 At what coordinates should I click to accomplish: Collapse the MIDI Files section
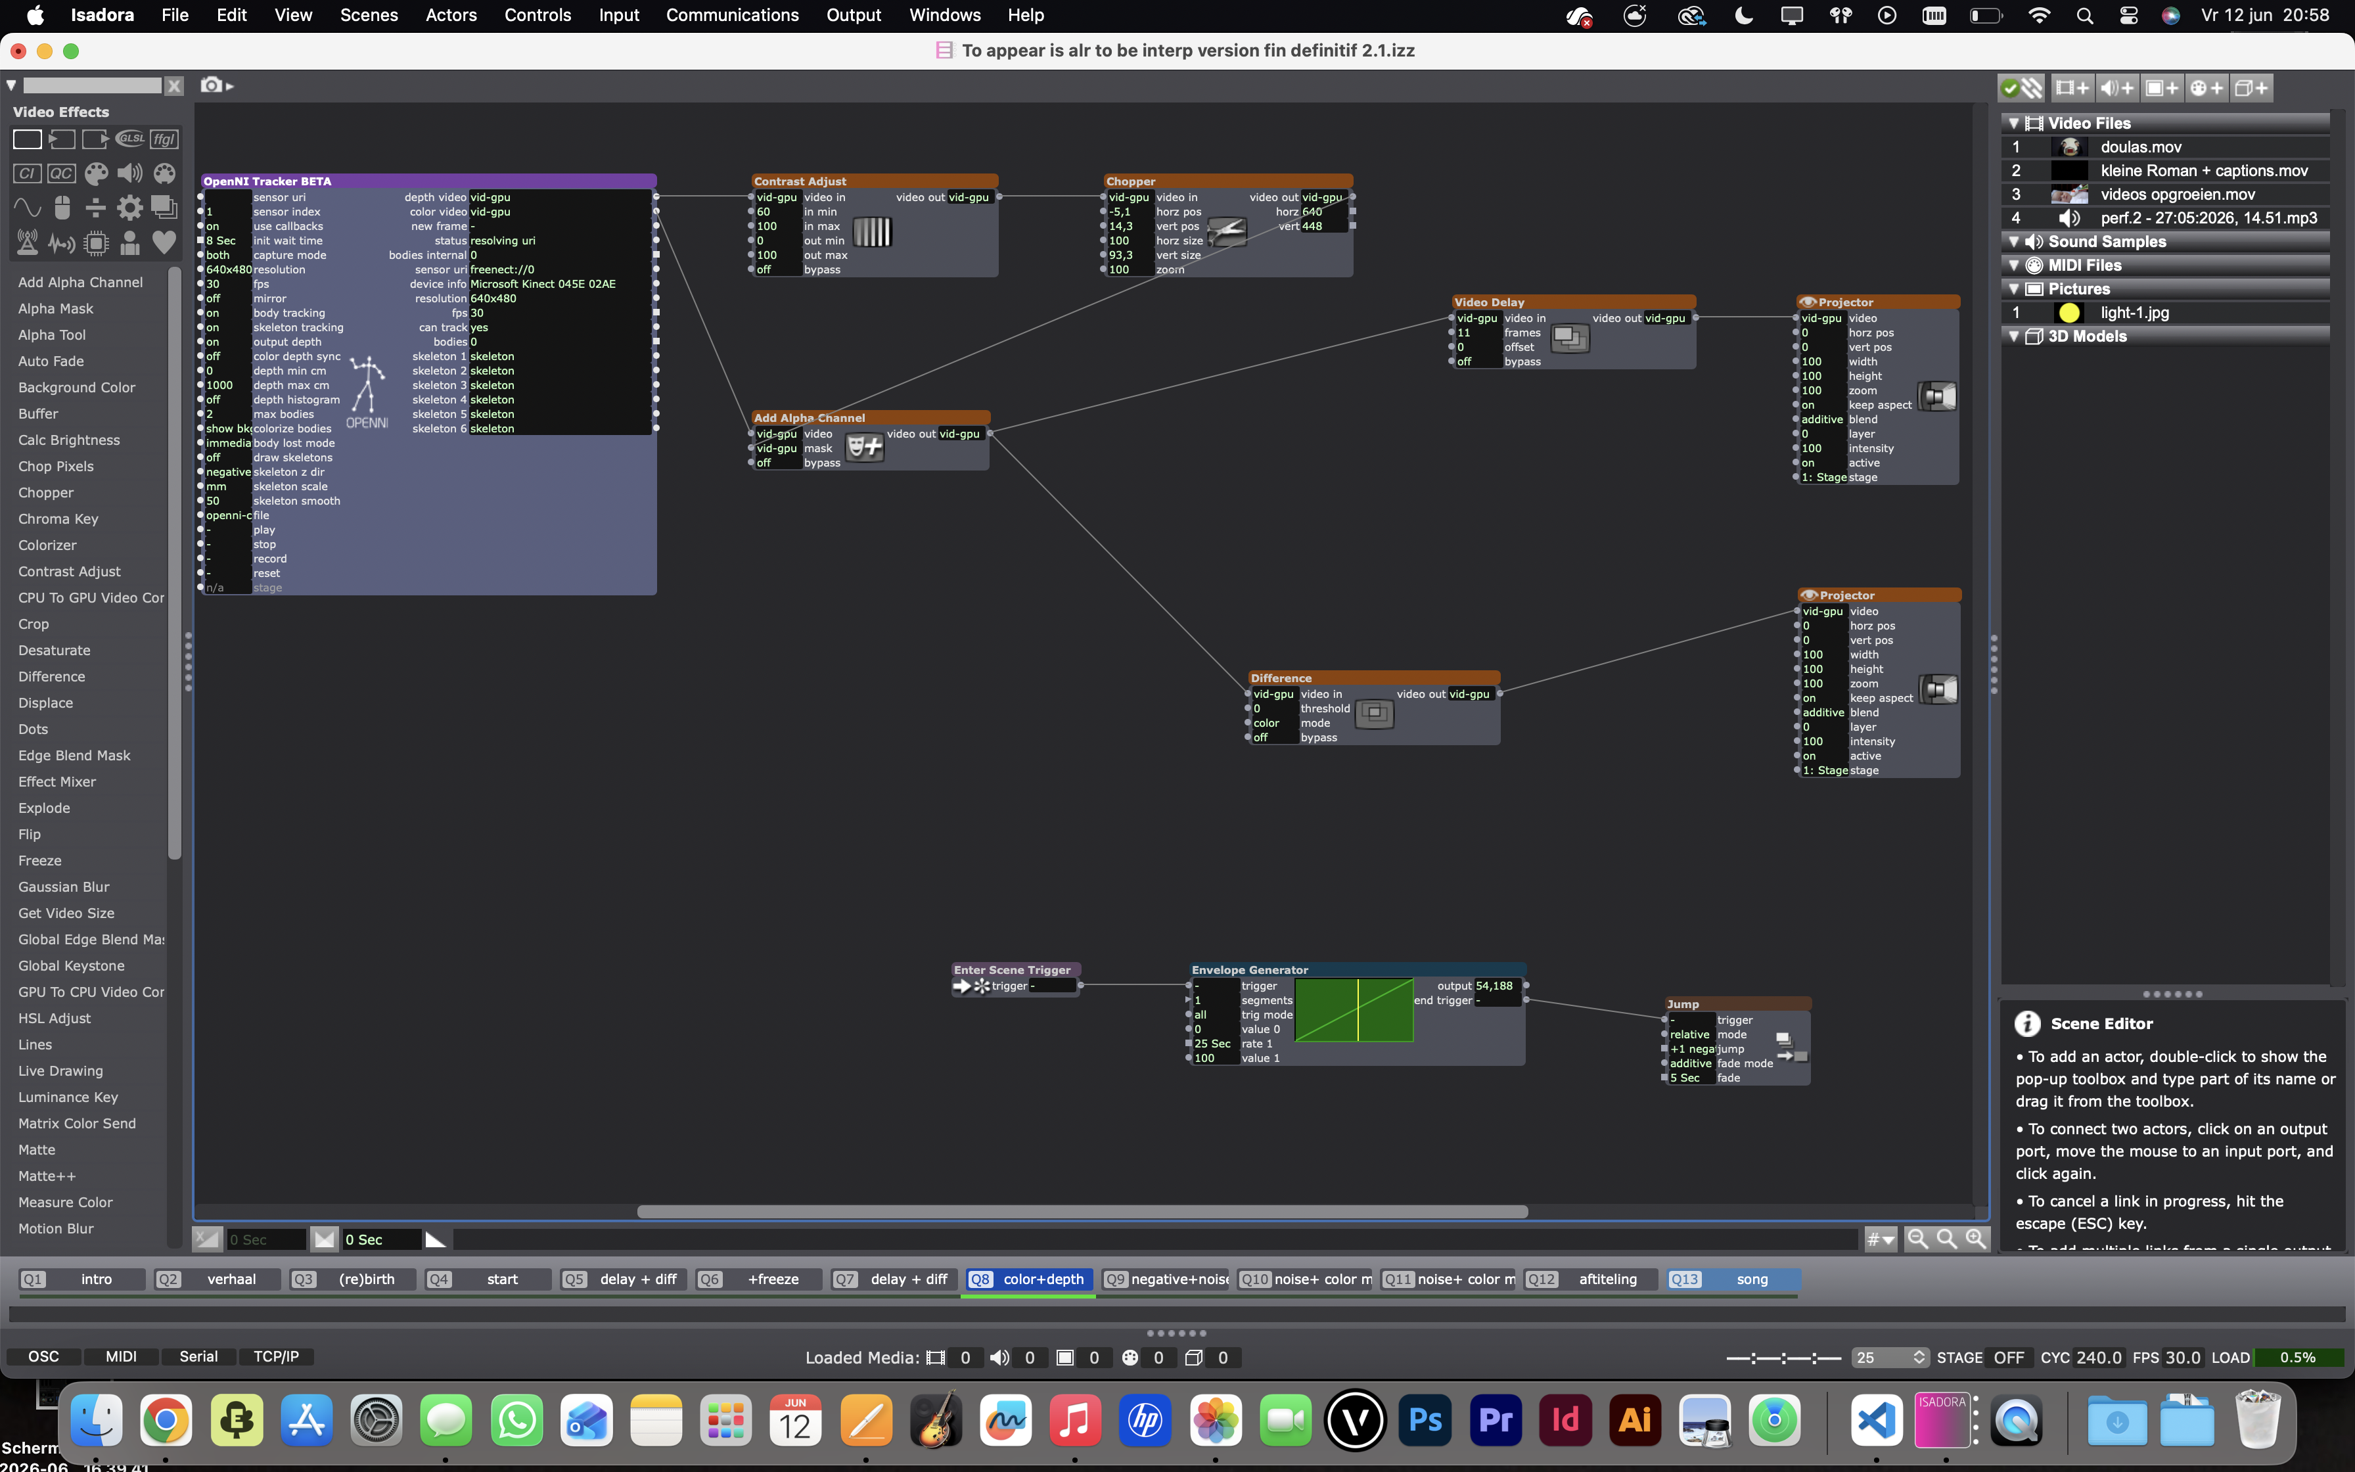point(2013,265)
